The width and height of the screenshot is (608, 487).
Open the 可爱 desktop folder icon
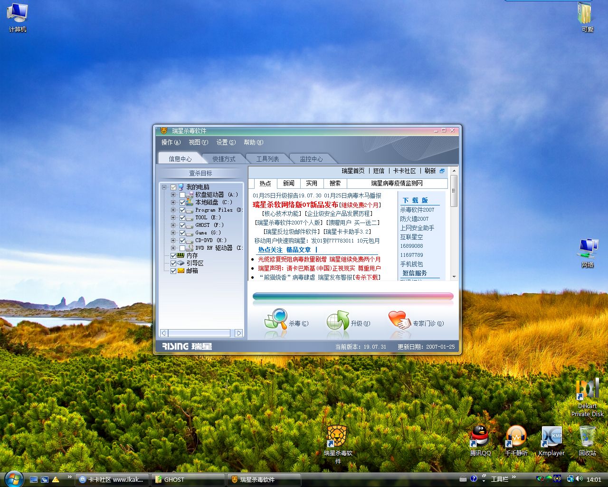pos(587,18)
